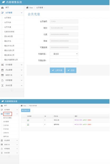Click 修改 in the 道具商城 row
This screenshot has width=110, height=164.
(x=85, y=124)
